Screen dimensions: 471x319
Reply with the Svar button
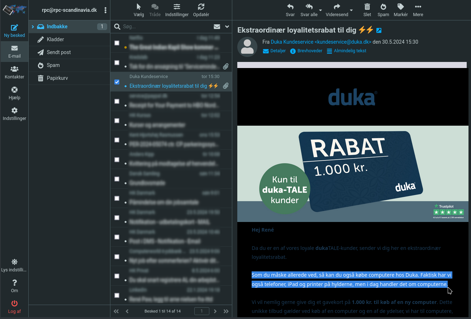(x=290, y=10)
